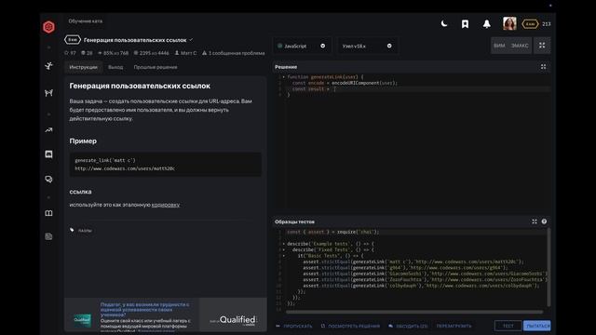Expand the Образцы тестов panel

pyautogui.click(x=535, y=221)
